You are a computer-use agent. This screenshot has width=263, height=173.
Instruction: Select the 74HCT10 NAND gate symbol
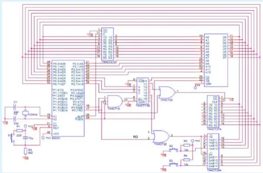(x=115, y=101)
